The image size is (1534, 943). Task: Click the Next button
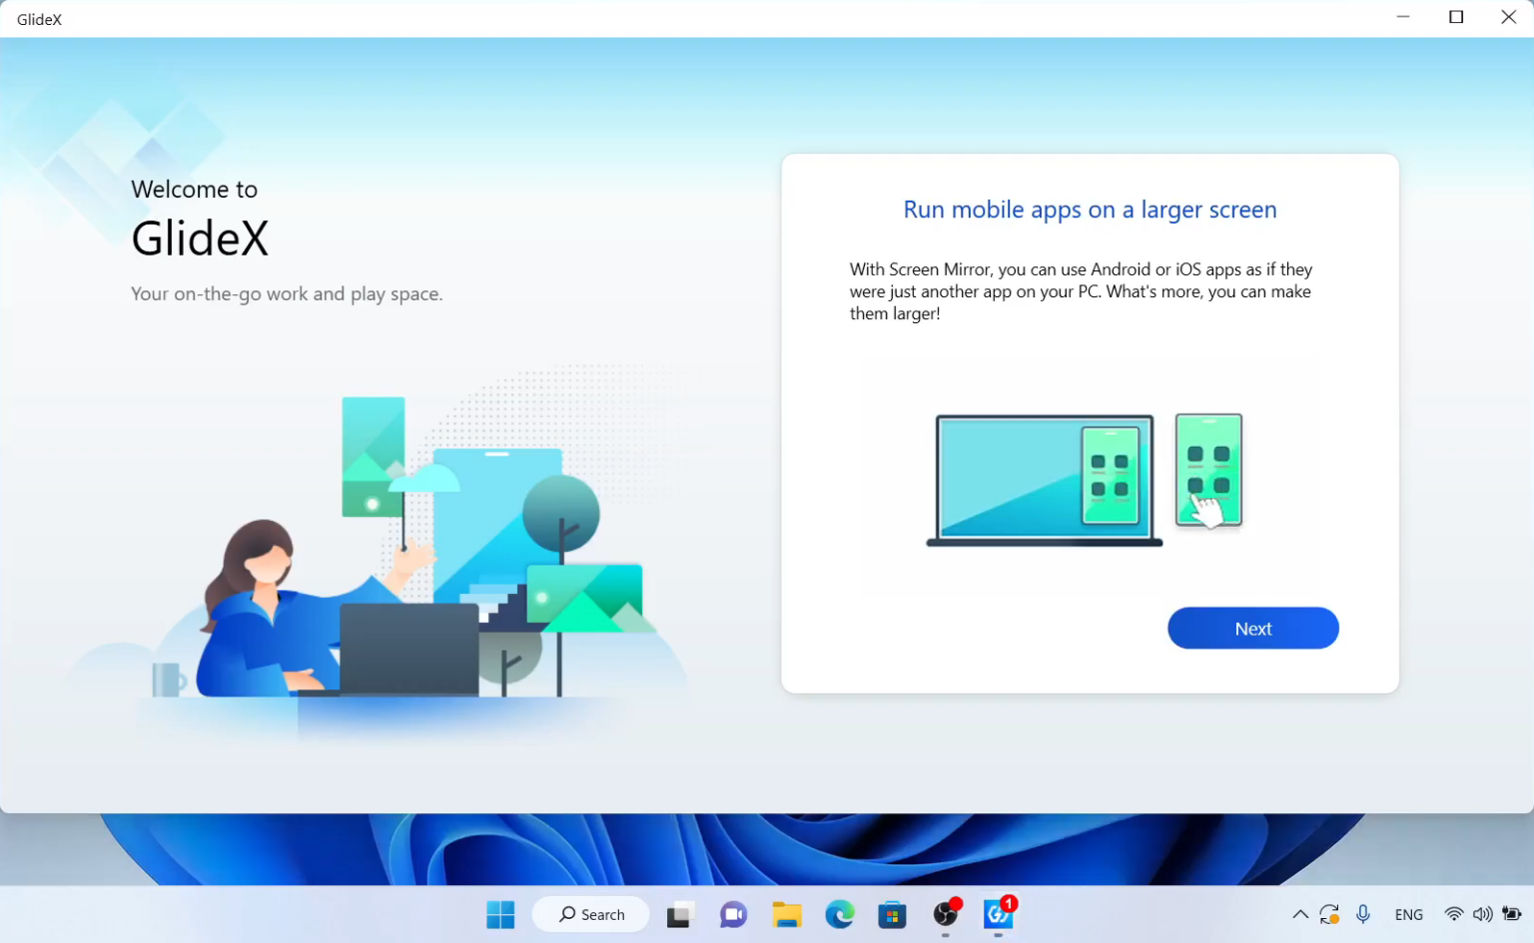click(1252, 628)
